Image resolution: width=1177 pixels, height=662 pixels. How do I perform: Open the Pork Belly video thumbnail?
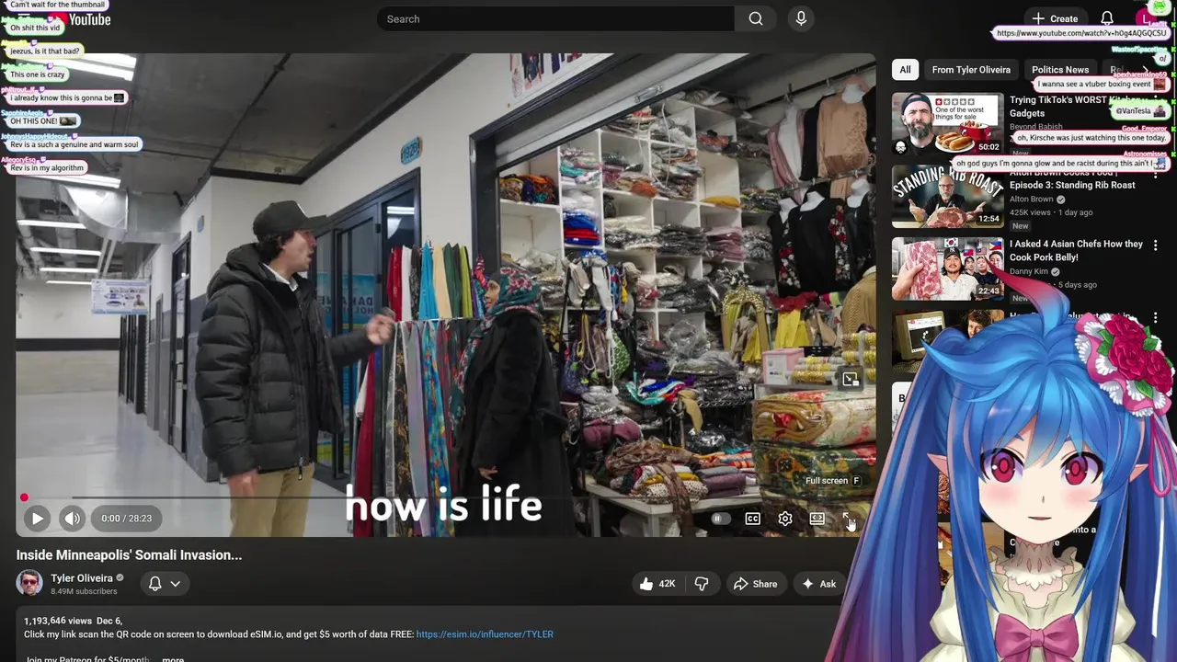pos(947,268)
